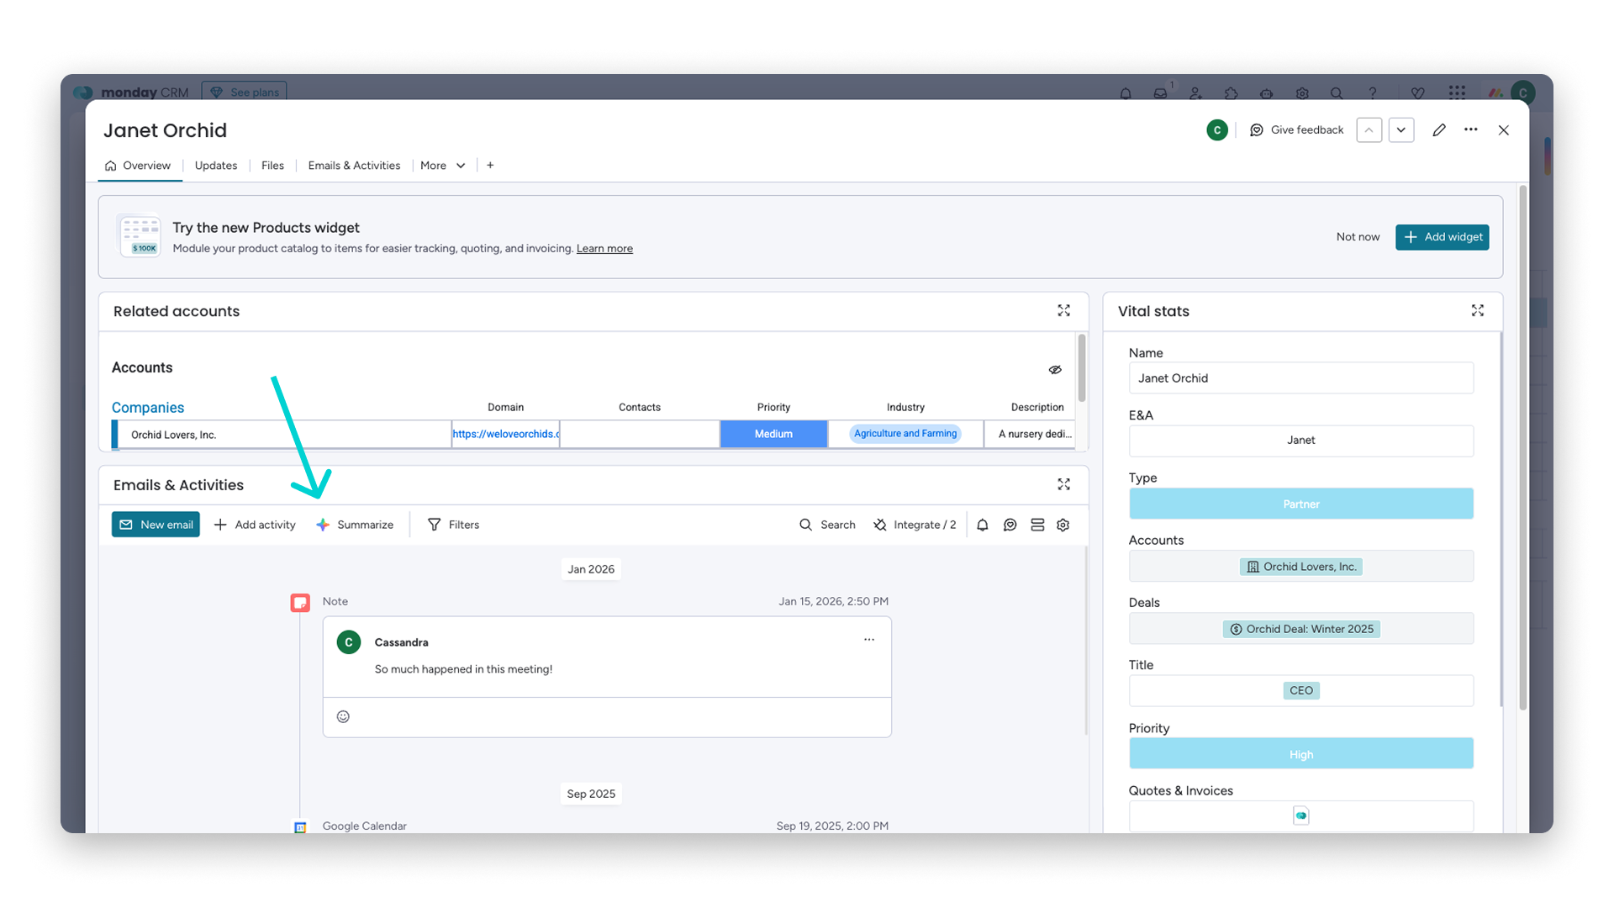Click the Agriculture and Farming industry tag
This screenshot has width=1614, height=908.
coord(905,434)
